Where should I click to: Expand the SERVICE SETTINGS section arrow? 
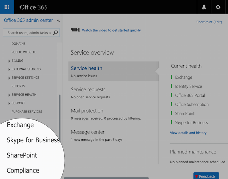tap(9, 78)
